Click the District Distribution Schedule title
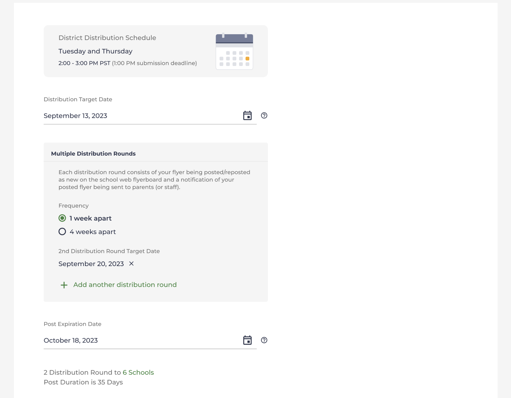This screenshot has height=398, width=511. tap(107, 38)
